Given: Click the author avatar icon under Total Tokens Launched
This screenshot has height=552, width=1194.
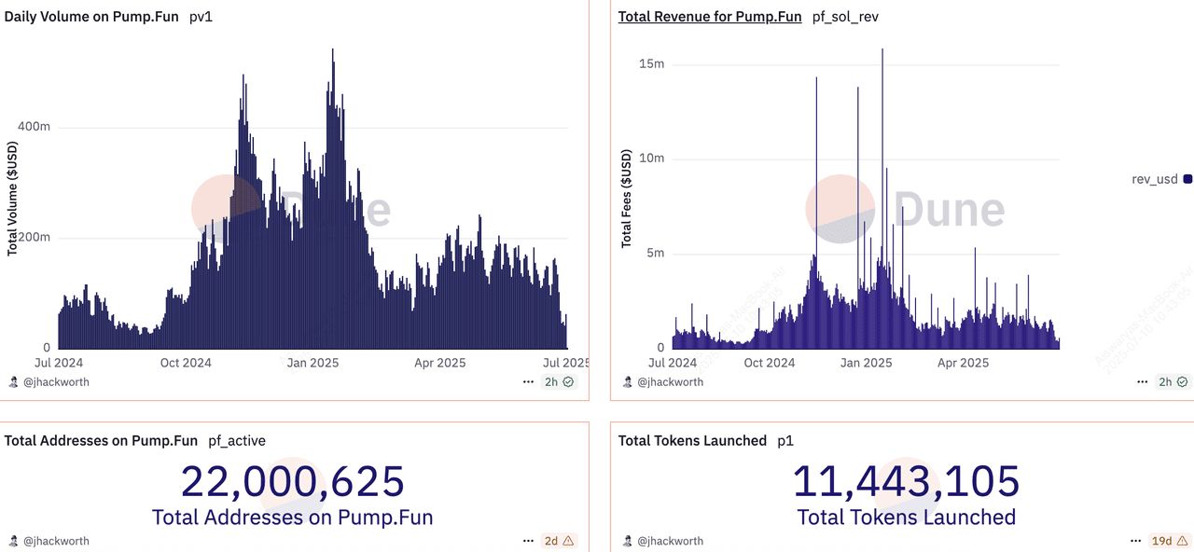Looking at the screenshot, I should [627, 540].
